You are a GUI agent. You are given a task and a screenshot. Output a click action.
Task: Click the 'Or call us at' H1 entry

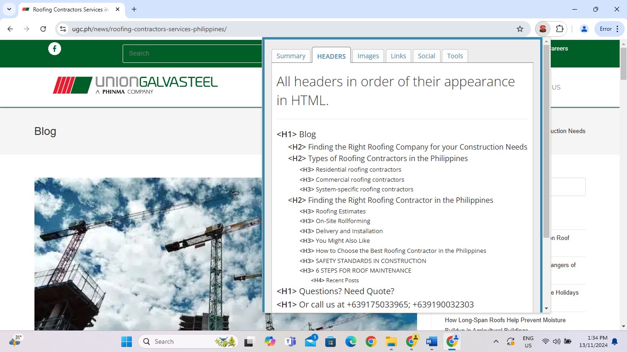tap(375, 305)
